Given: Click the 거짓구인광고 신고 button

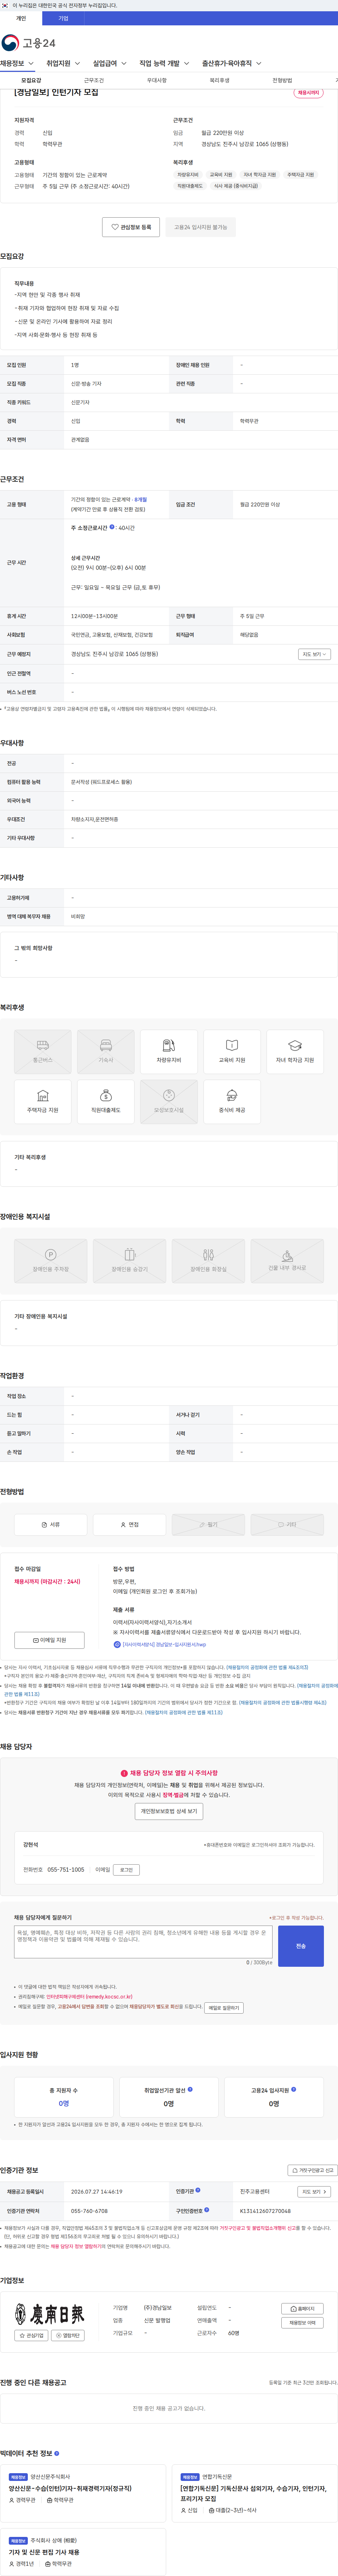Looking at the screenshot, I should click(313, 2170).
